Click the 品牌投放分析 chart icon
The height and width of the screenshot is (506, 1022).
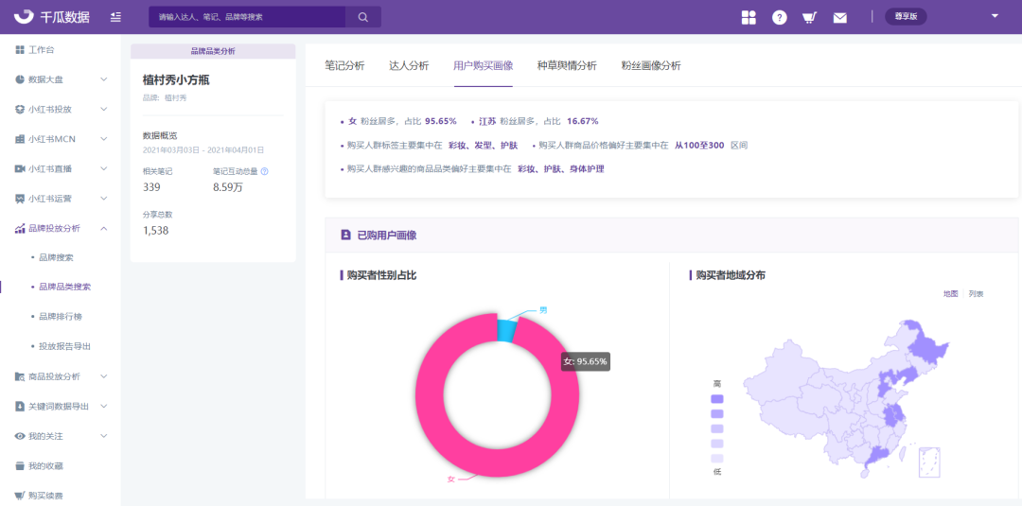pos(20,228)
